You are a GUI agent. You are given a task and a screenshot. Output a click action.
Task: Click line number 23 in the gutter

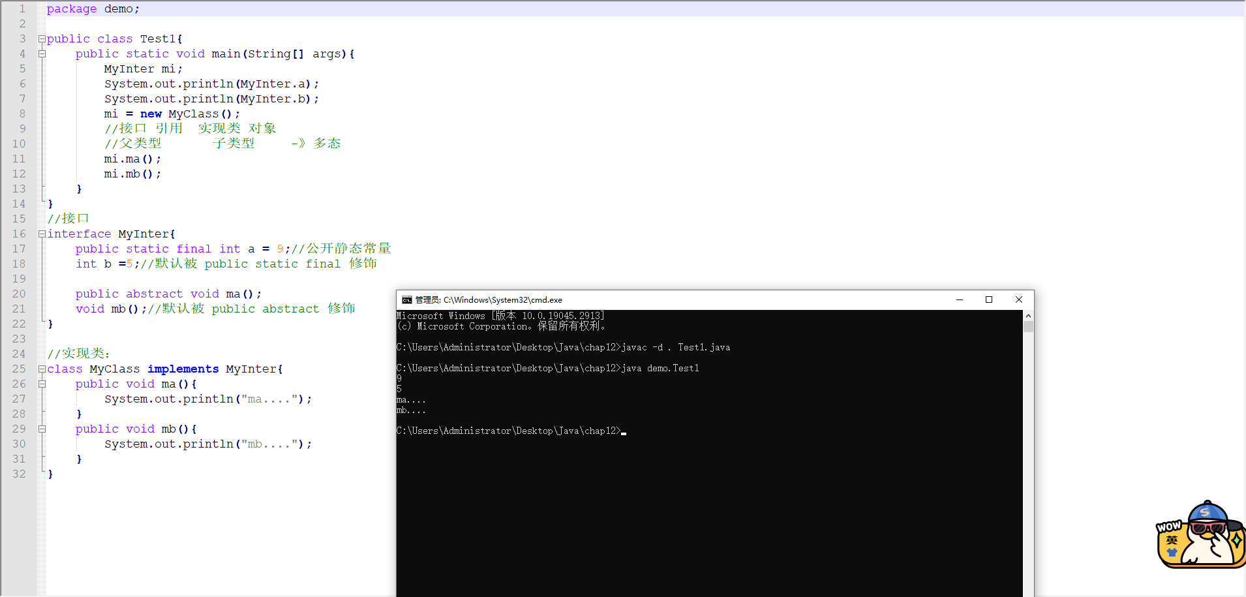19,339
